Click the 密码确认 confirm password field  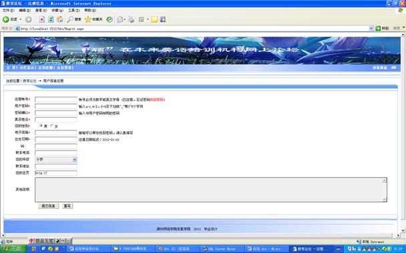[x=56, y=113]
